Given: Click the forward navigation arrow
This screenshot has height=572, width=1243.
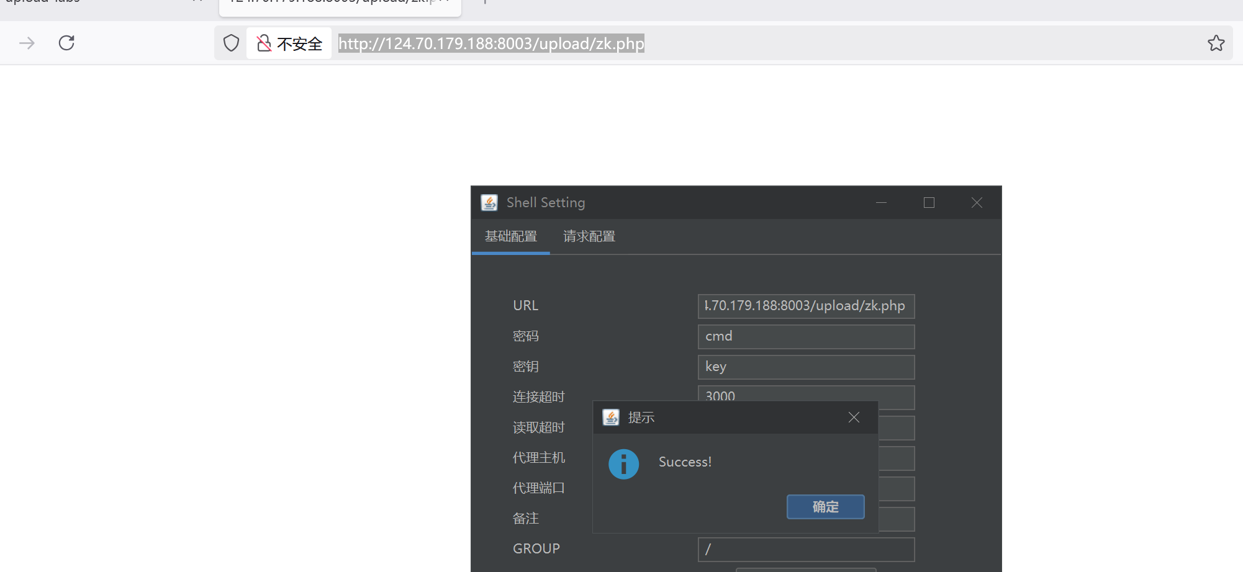Looking at the screenshot, I should click(x=26, y=43).
